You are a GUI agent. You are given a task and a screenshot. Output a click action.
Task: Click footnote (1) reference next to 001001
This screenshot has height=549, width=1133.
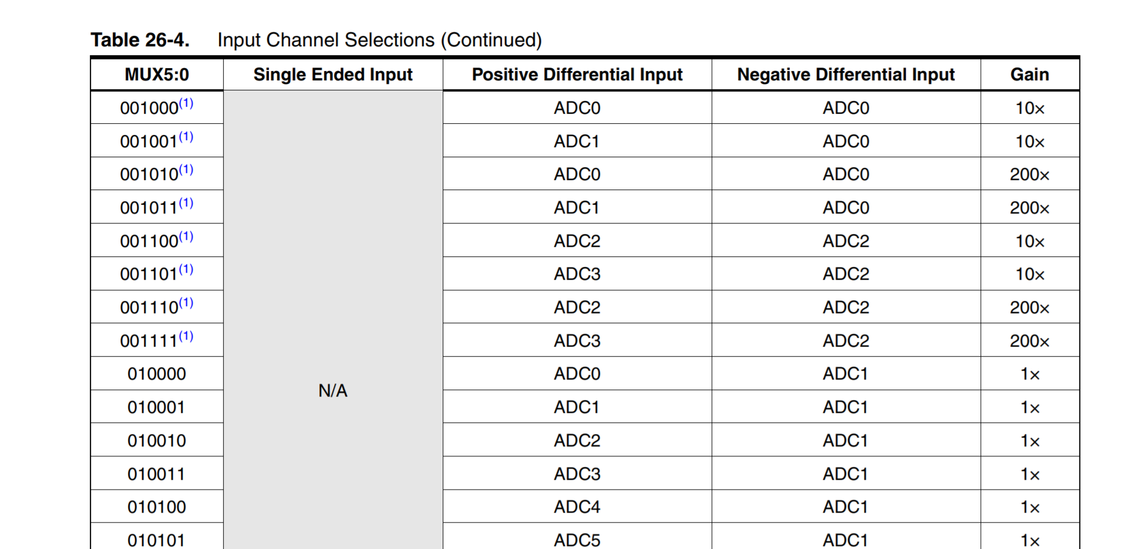click(186, 137)
